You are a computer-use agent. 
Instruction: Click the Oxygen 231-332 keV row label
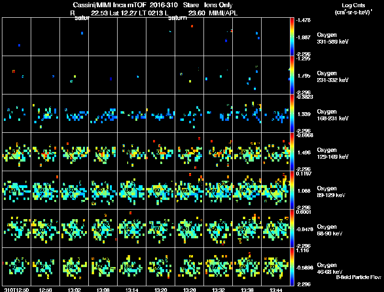pos(333,77)
